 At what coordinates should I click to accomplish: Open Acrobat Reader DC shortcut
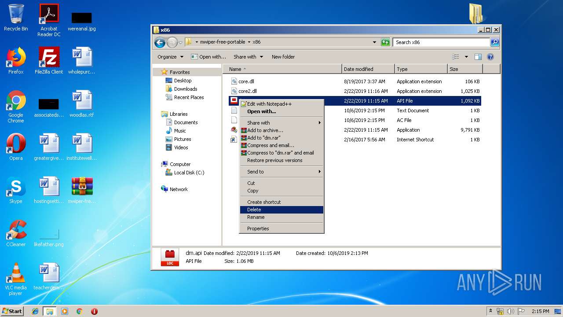49,20
